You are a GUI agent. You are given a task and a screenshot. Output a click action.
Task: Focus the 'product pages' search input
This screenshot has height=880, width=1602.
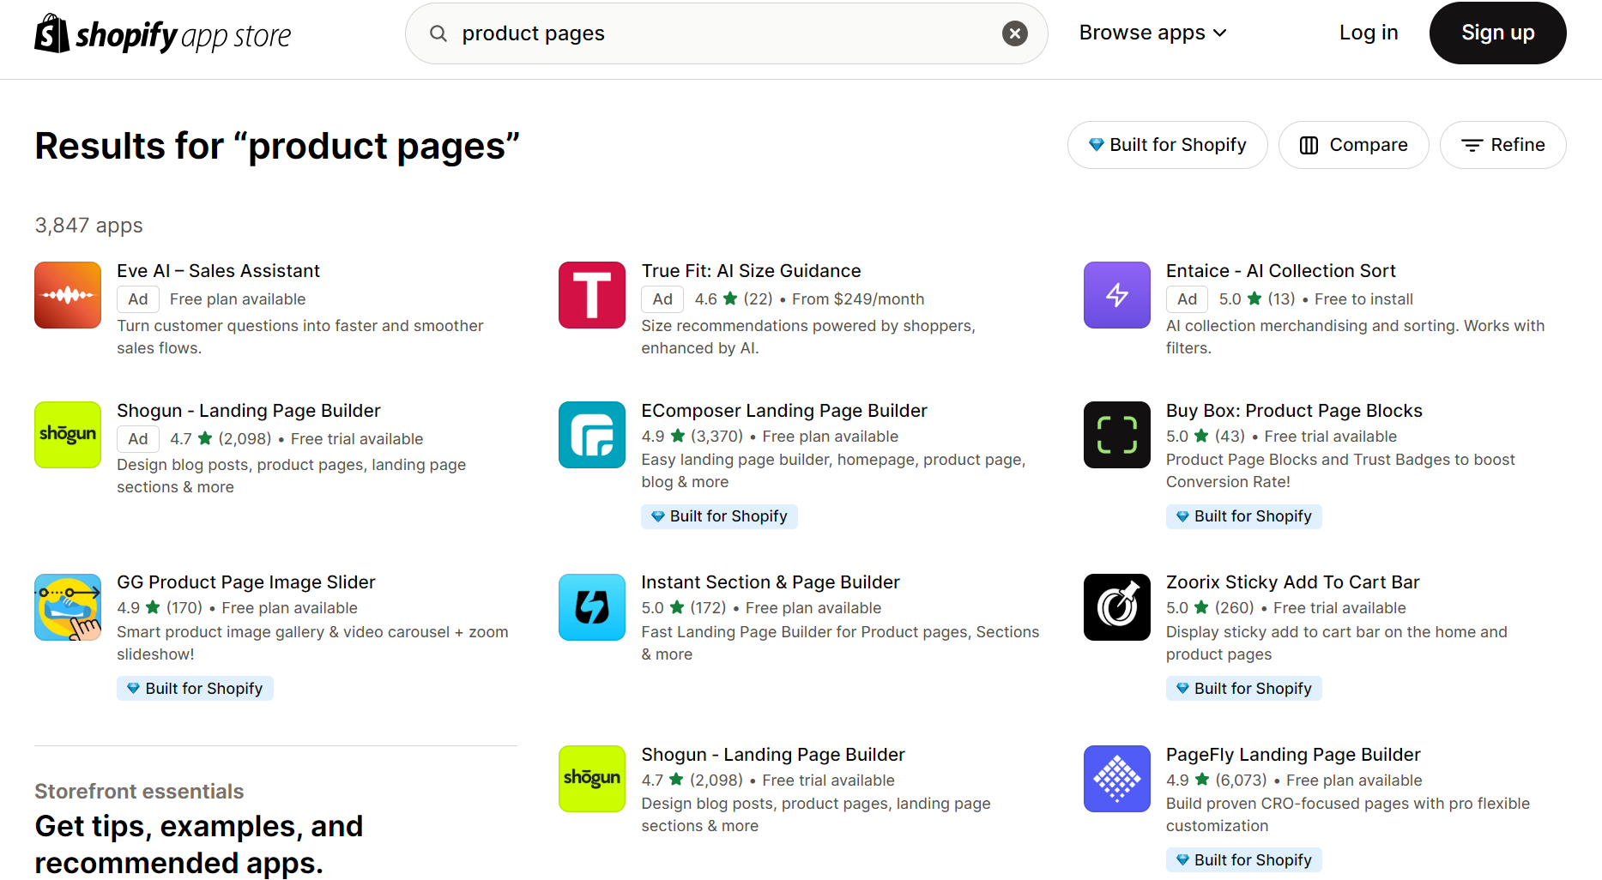tap(726, 33)
